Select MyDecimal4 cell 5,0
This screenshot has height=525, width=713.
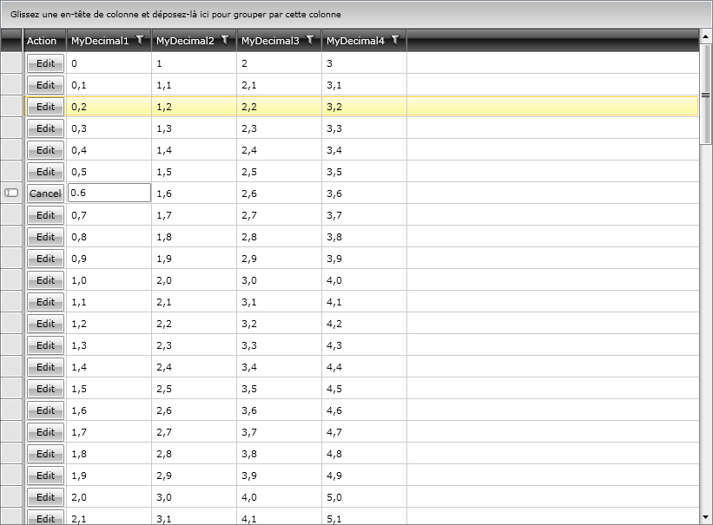[364, 497]
